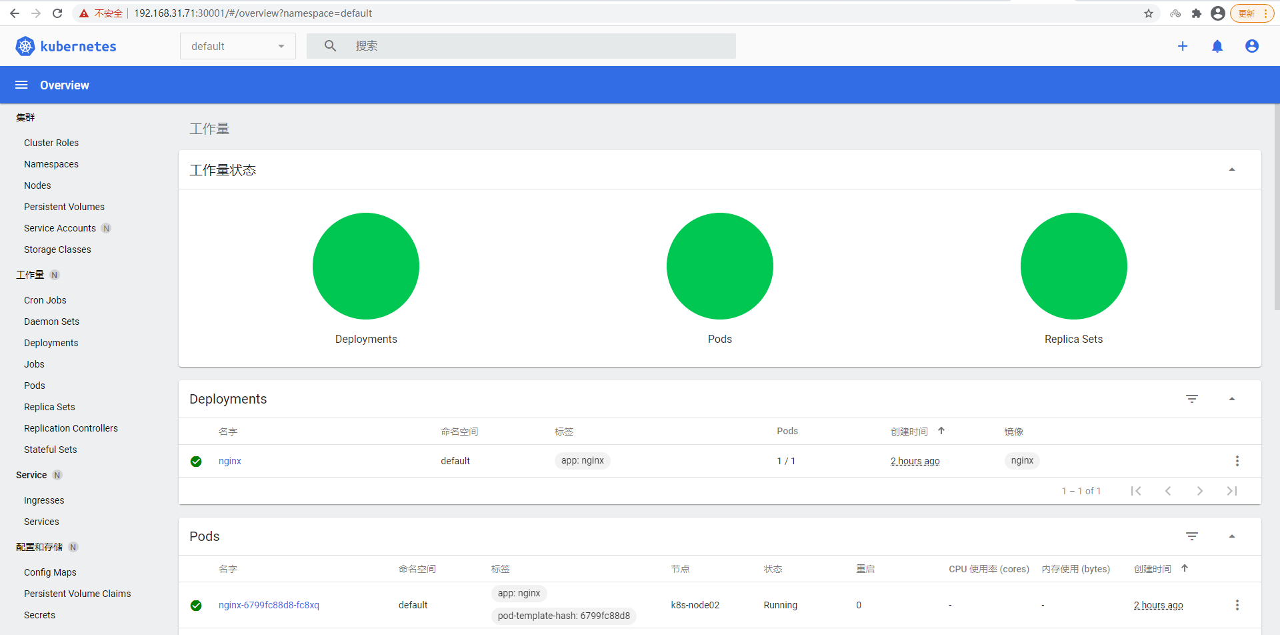Open the nginx deployment link

click(230, 461)
